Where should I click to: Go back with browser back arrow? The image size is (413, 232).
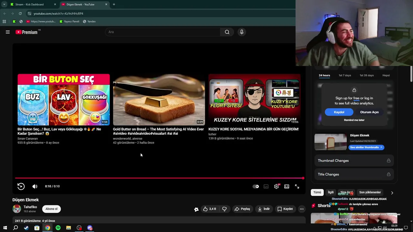point(5,14)
